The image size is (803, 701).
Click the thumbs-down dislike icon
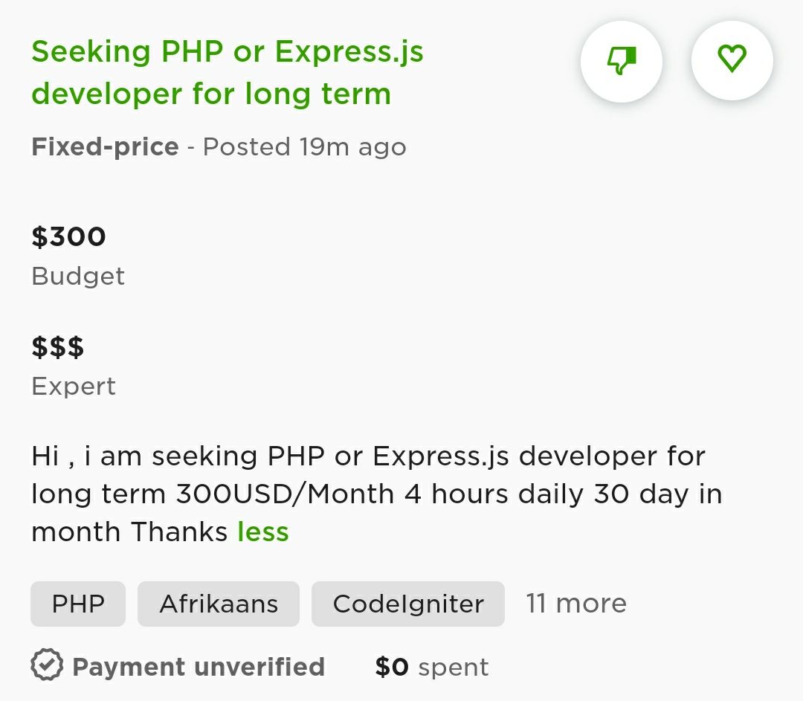click(x=621, y=61)
